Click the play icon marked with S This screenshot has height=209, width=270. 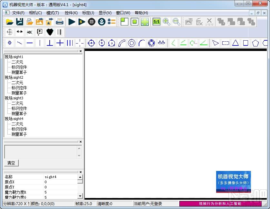(81, 22)
